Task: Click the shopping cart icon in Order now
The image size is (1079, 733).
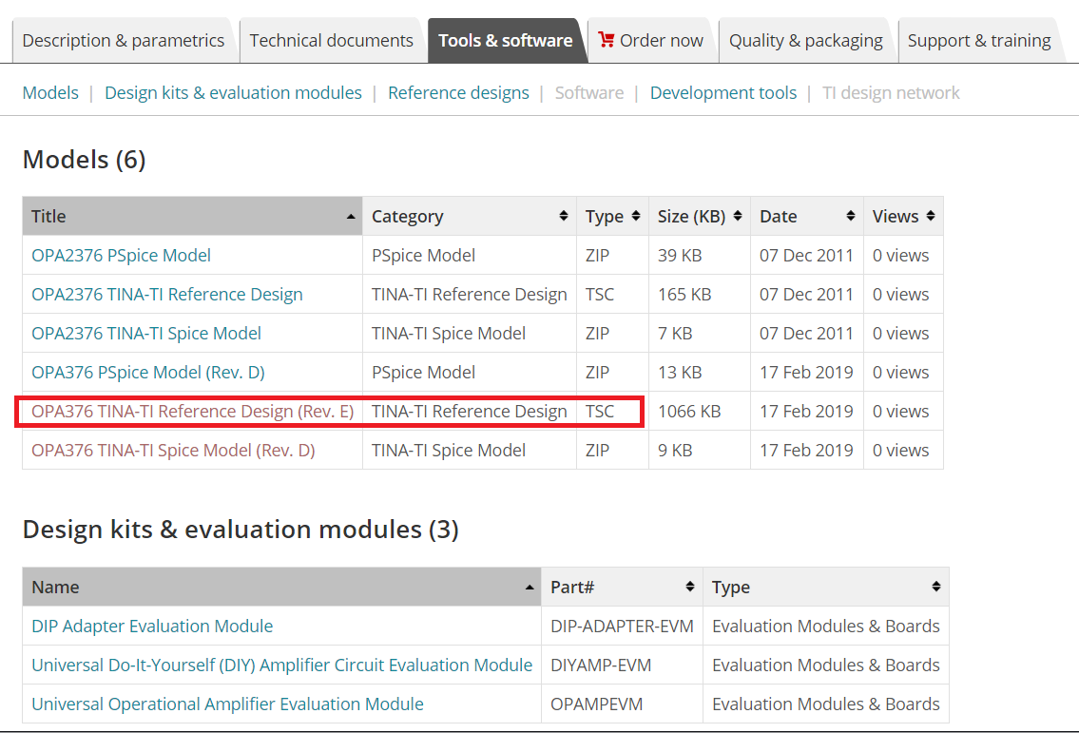Action: [607, 39]
